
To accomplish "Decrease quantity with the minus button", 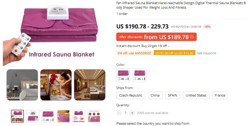I will [x=119, y=113].
